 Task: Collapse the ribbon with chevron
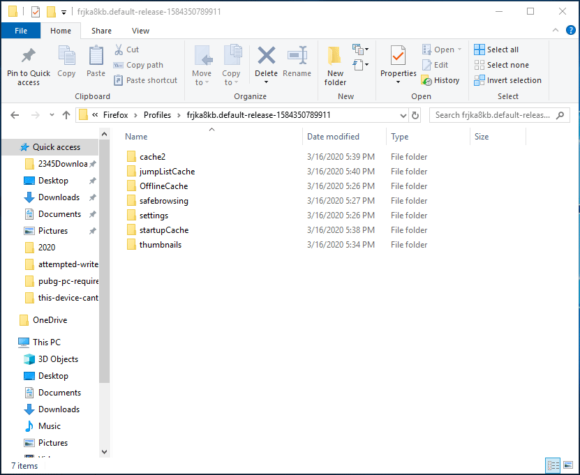[x=556, y=31]
